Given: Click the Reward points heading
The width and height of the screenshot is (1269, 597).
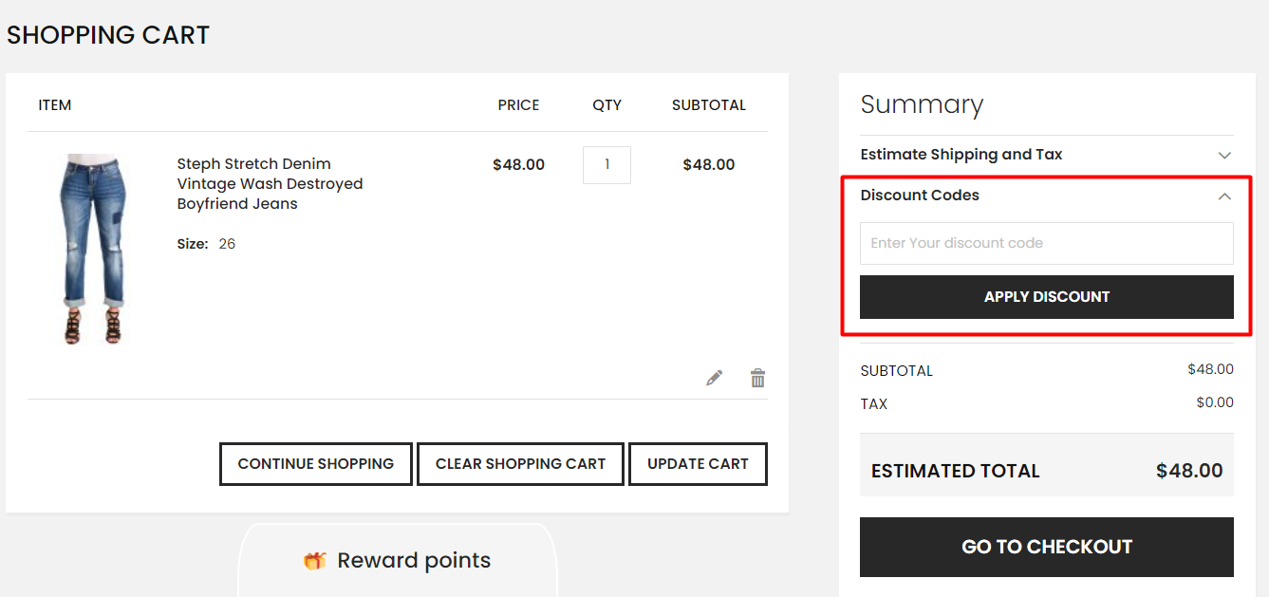Looking at the screenshot, I should point(414,560).
